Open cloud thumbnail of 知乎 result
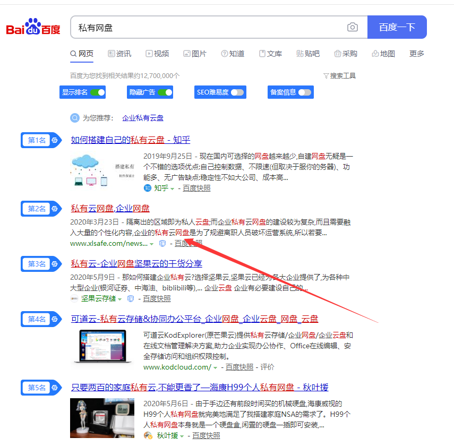This screenshot has height=446, width=454. point(102,171)
